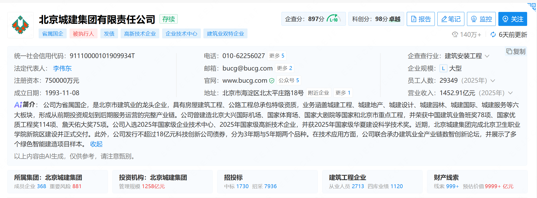Viewport: 537px width, 198px height.
Task: Open the 财产线索 card
Action: pos(477,182)
